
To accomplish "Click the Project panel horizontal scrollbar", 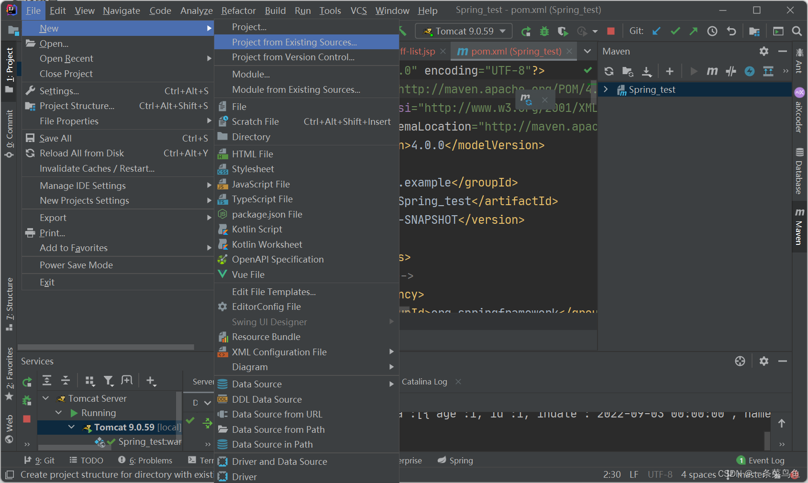I will (x=106, y=347).
